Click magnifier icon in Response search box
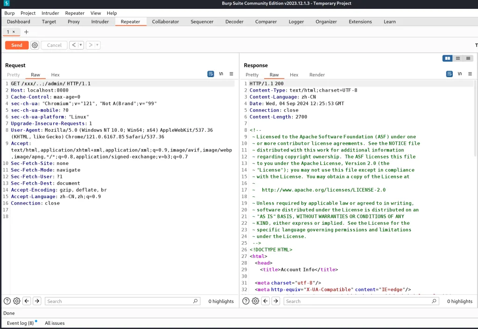Viewport: 478px width, 329px height. coord(434,301)
